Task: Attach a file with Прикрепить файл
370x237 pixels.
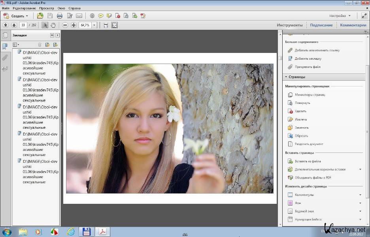Action: click(306, 66)
